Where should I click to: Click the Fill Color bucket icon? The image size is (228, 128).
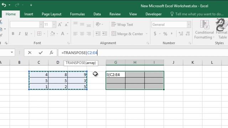pyautogui.click(x=52, y=34)
